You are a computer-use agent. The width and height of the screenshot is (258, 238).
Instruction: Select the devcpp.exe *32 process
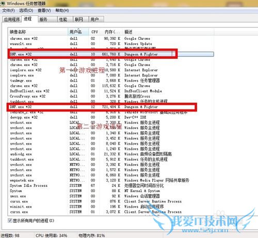point(111,117)
